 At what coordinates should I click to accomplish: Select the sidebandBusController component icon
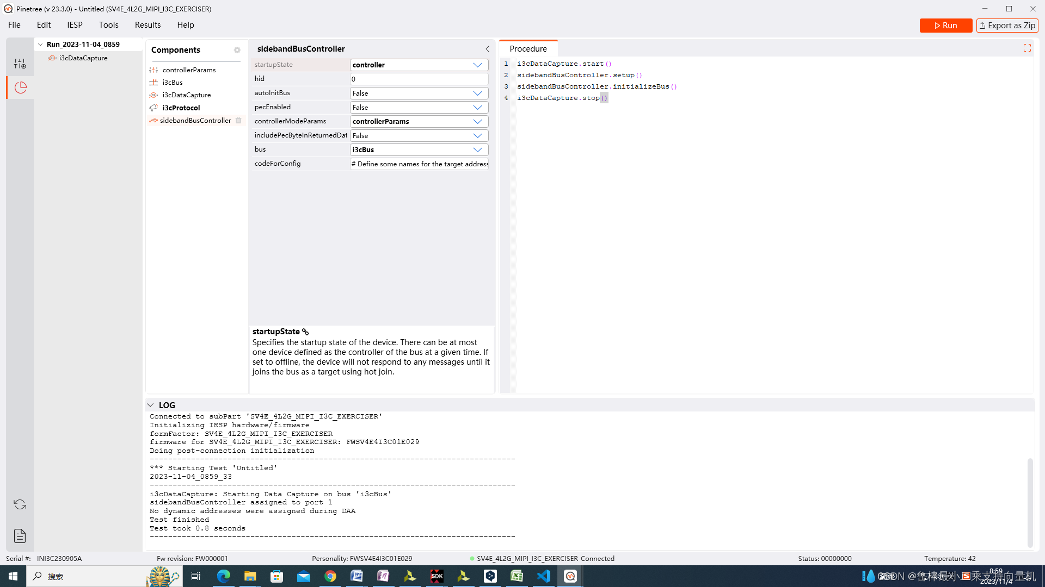tap(153, 120)
